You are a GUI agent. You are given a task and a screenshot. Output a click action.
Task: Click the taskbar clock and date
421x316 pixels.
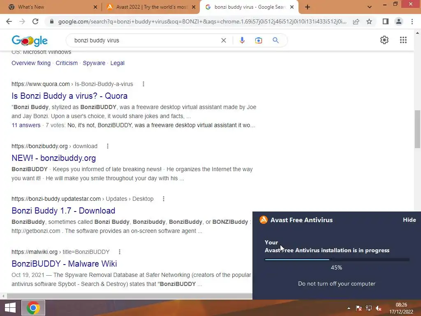pyautogui.click(x=401, y=308)
